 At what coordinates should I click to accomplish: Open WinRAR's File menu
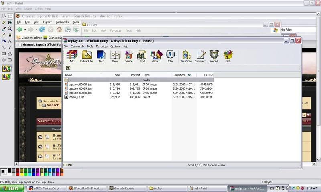coord(66,46)
